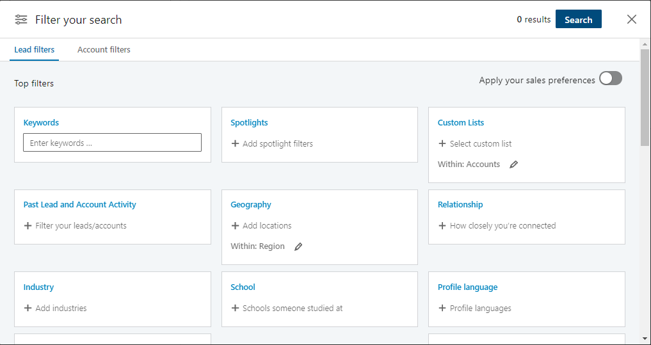Expand the Filter your leads/accounts option
The image size is (651, 345).
tap(75, 226)
